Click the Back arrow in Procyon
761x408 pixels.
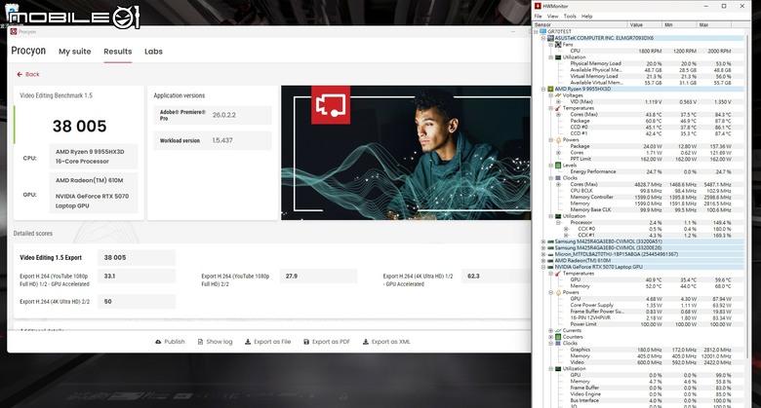tap(20, 74)
